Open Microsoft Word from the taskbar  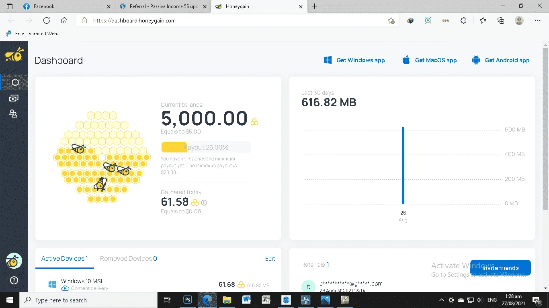point(246,300)
